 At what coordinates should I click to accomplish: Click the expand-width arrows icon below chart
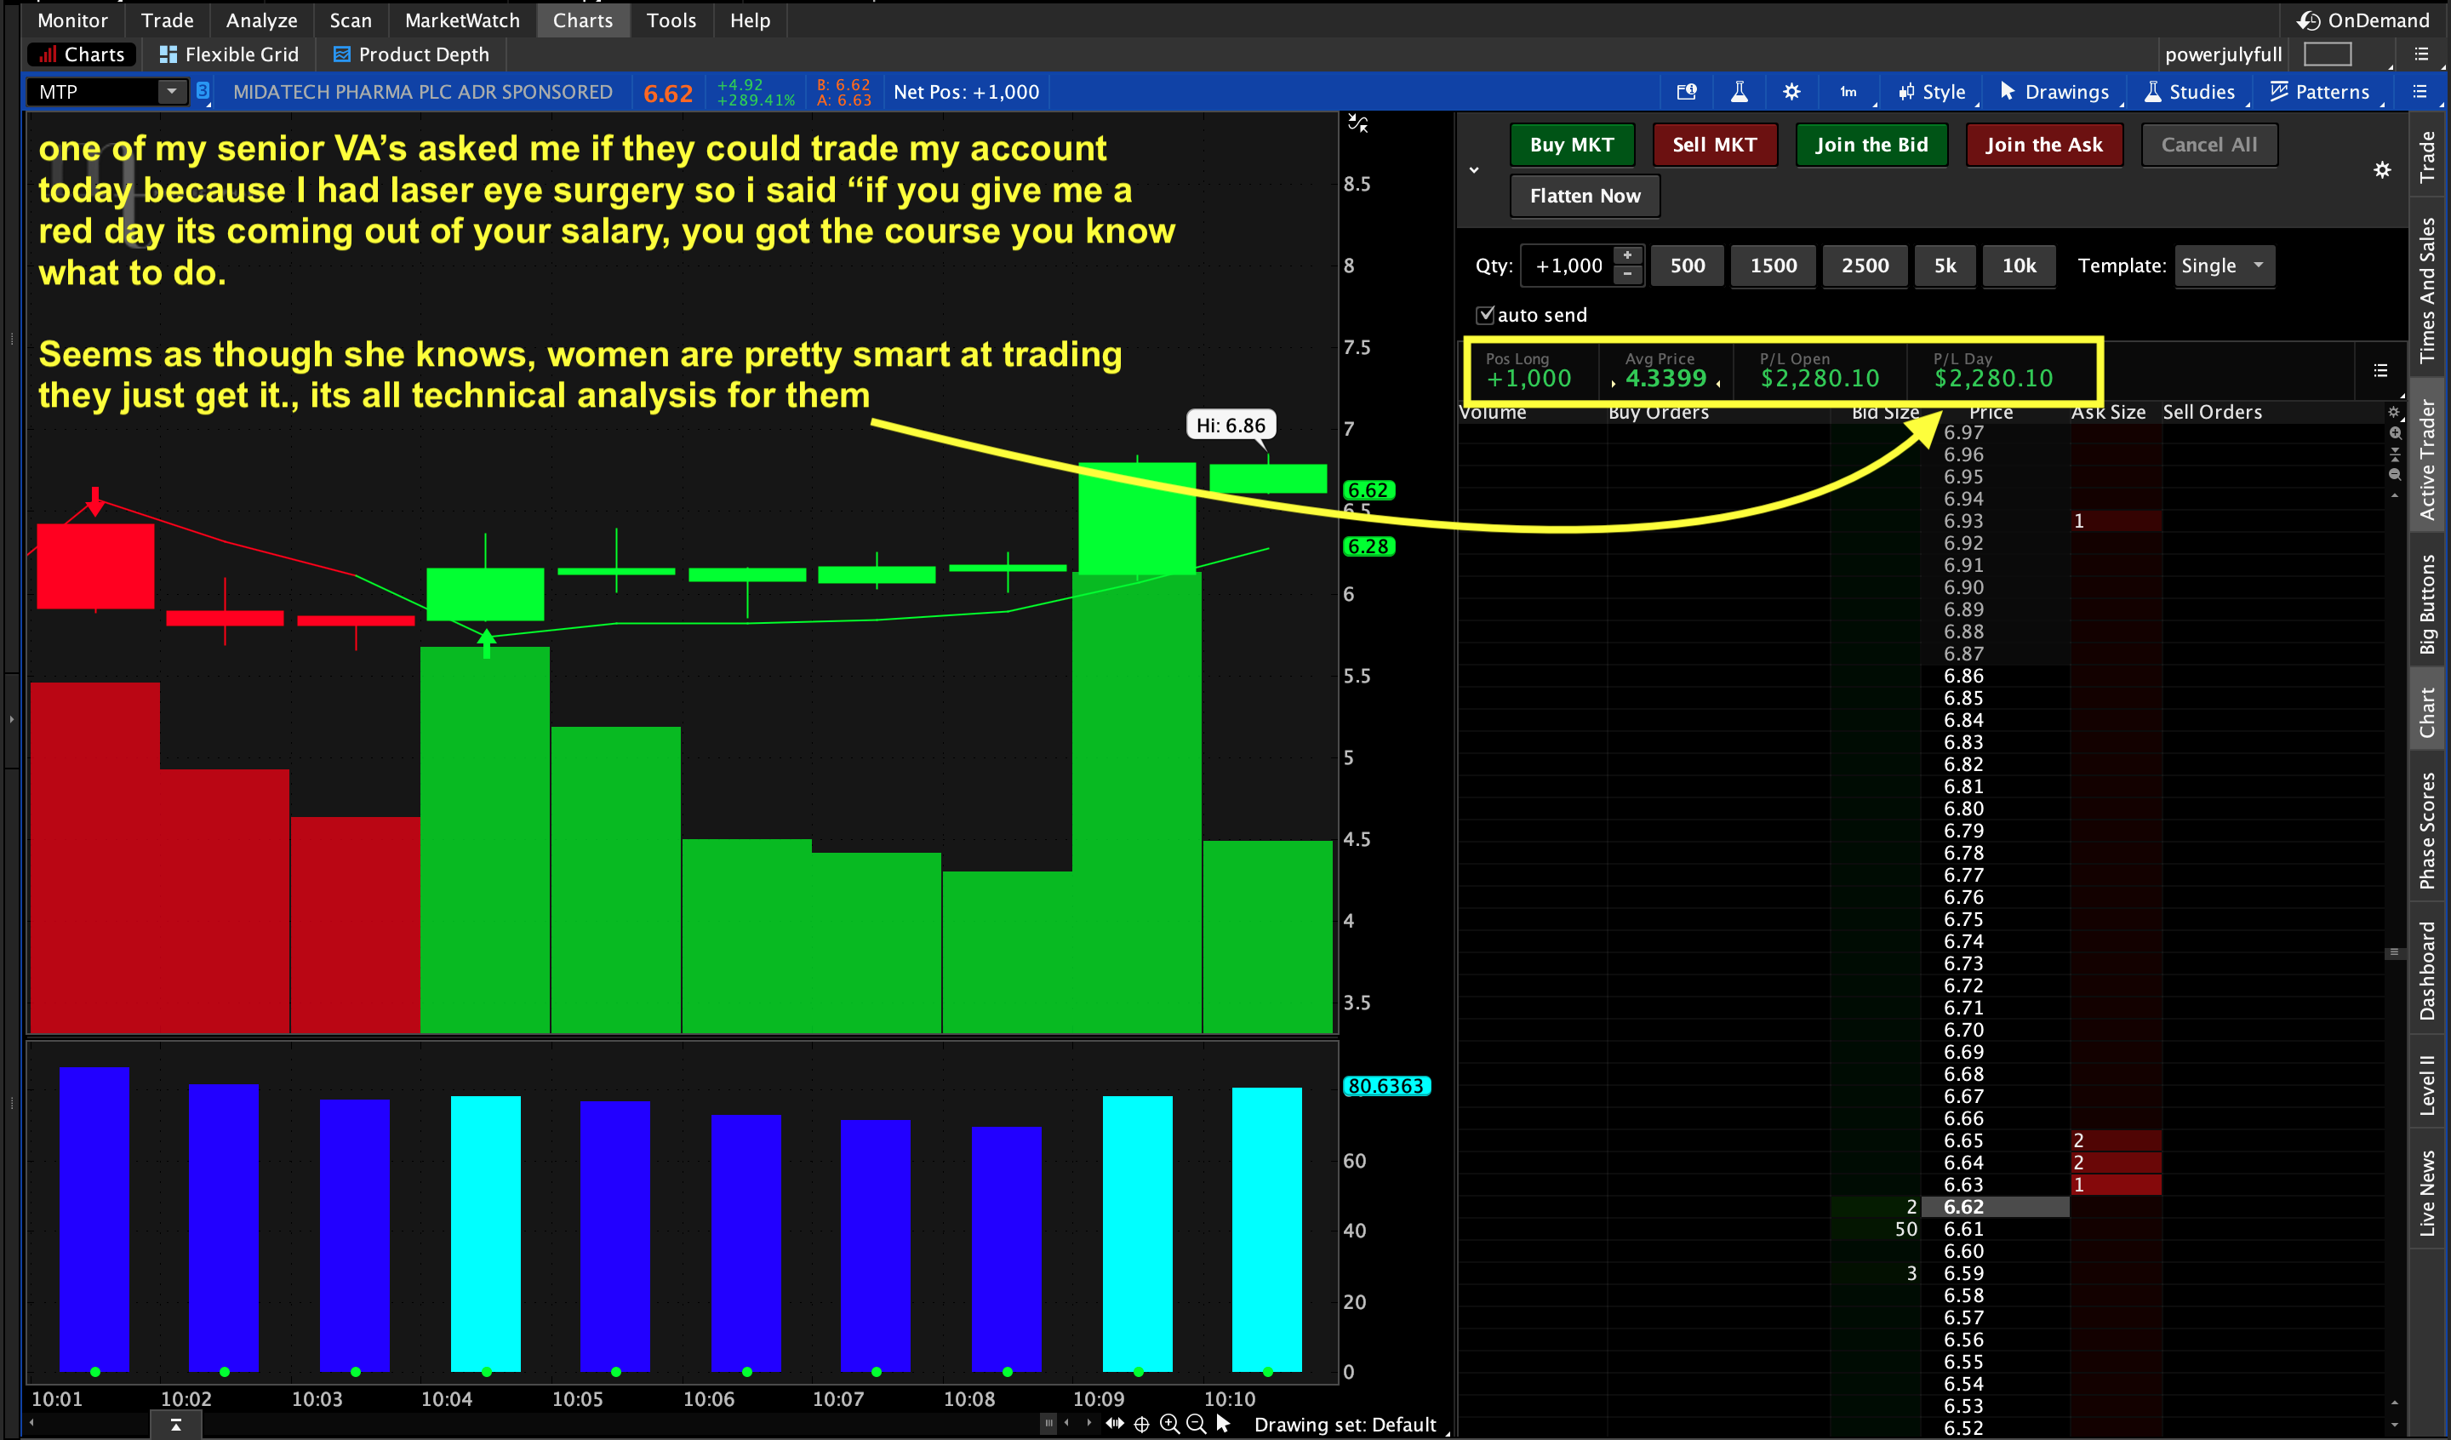click(x=1115, y=1424)
